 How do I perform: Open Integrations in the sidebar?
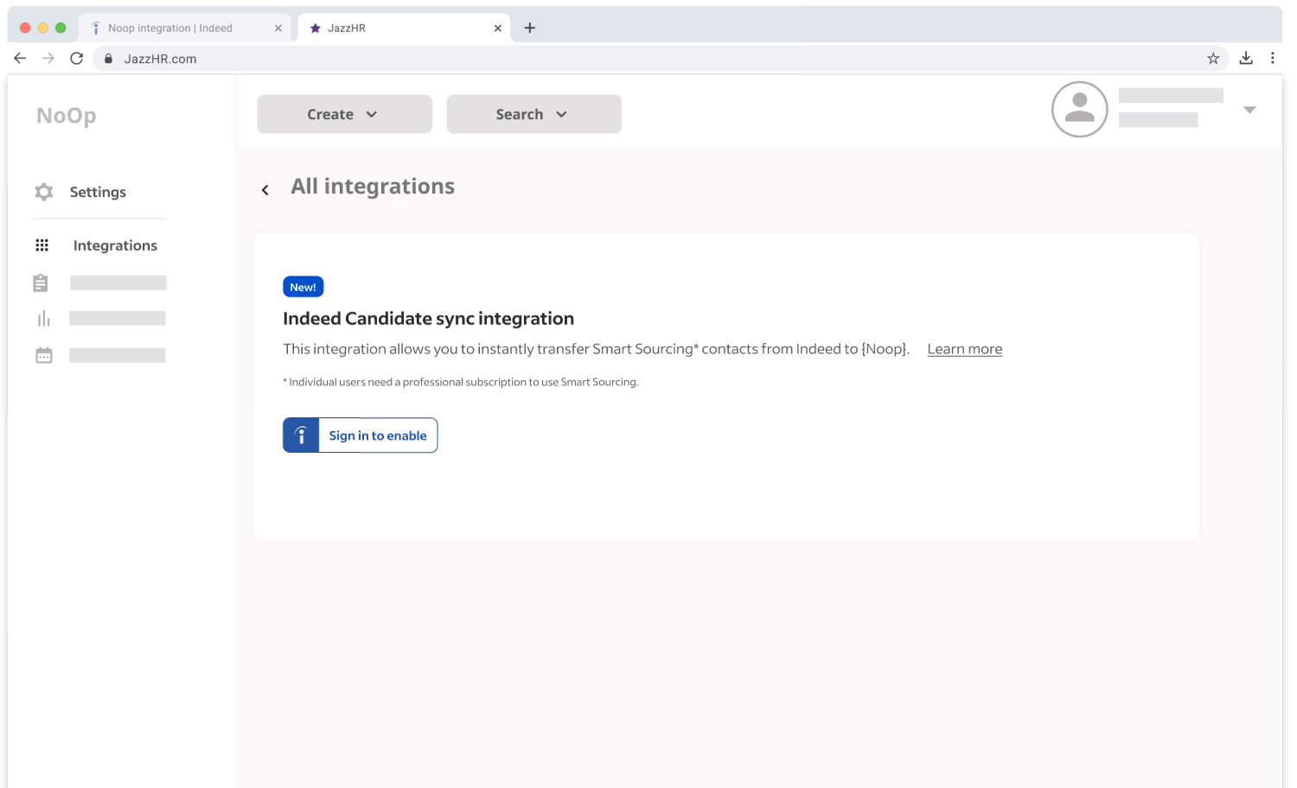pyautogui.click(x=115, y=245)
